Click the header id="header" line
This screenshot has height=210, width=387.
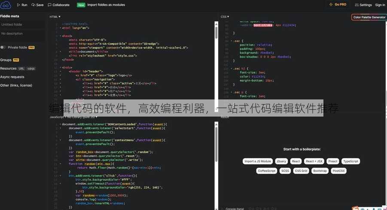coord(85,72)
